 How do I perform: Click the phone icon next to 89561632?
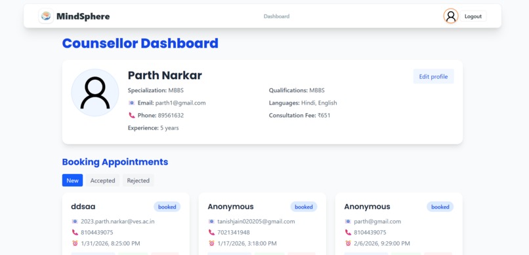131,115
